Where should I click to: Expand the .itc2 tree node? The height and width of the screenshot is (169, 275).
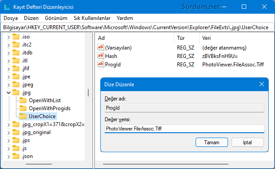(x=8, y=45)
